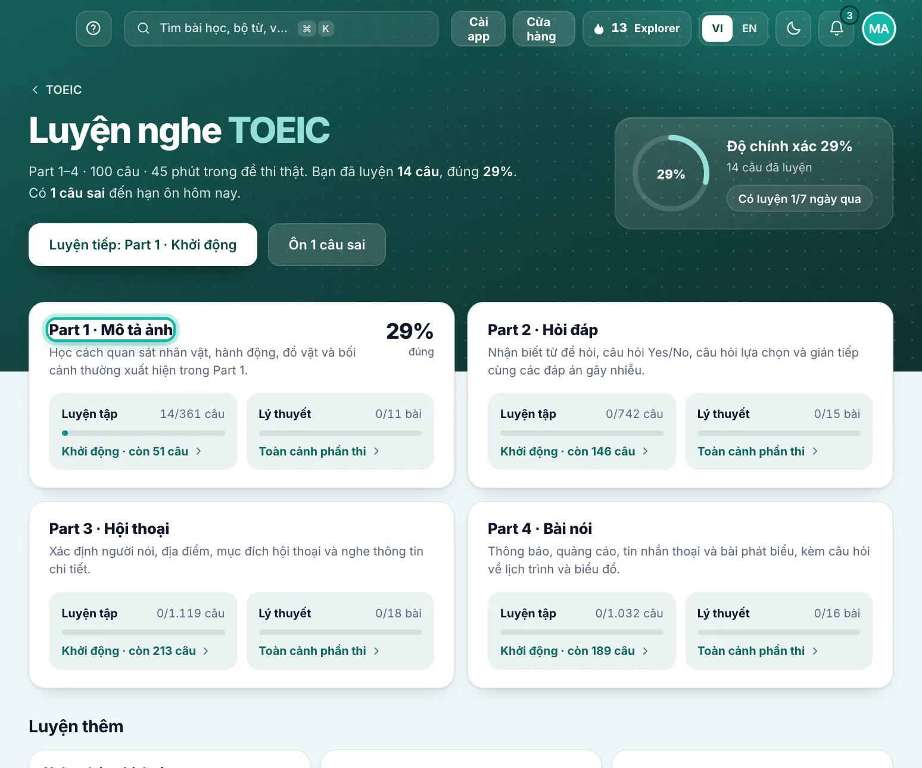Click Luyện tiếp: Part 1 Khởi động button
The width and height of the screenshot is (922, 768).
[143, 245]
